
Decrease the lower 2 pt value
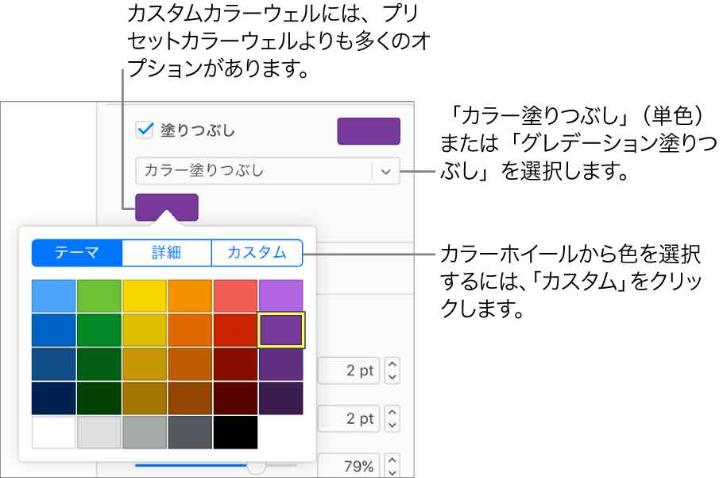[x=392, y=424]
